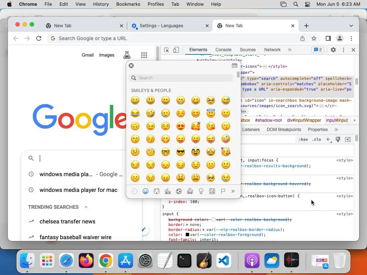This screenshot has width=367, height=275.
Task: Switch to the Elements tab
Action: tap(198, 50)
